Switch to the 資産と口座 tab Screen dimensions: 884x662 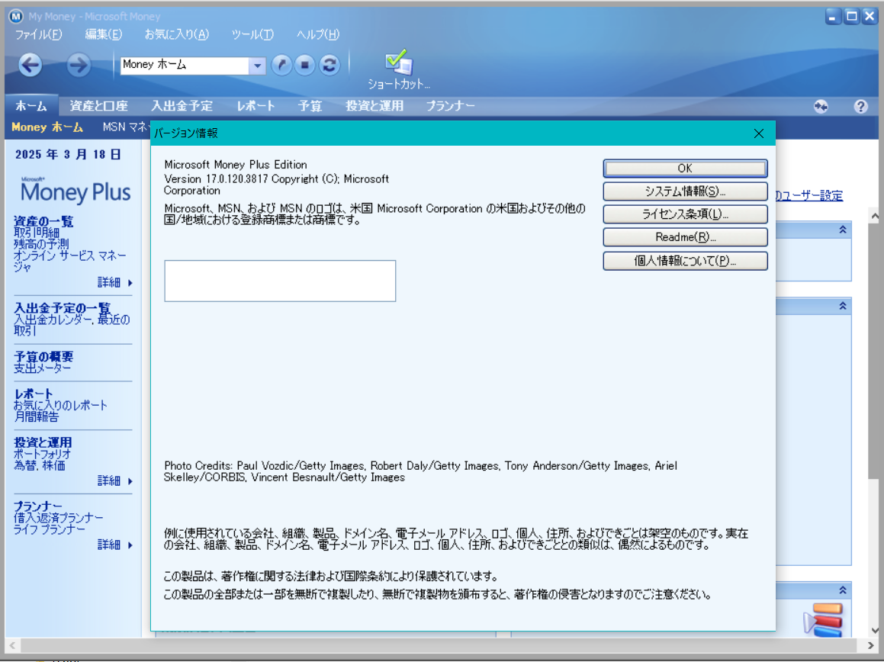[98, 106]
